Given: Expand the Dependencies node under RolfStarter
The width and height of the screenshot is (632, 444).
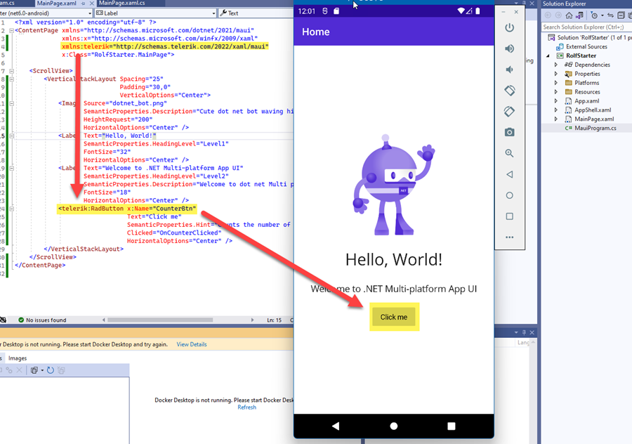Looking at the screenshot, I should (556, 64).
